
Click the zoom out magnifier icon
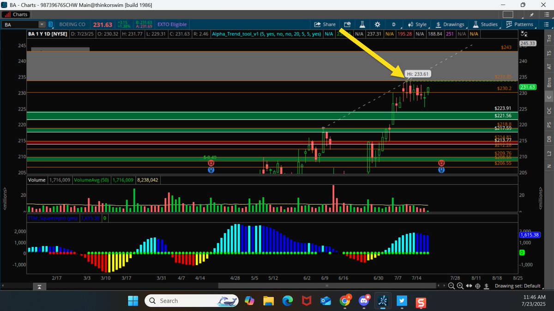[x=452, y=286]
